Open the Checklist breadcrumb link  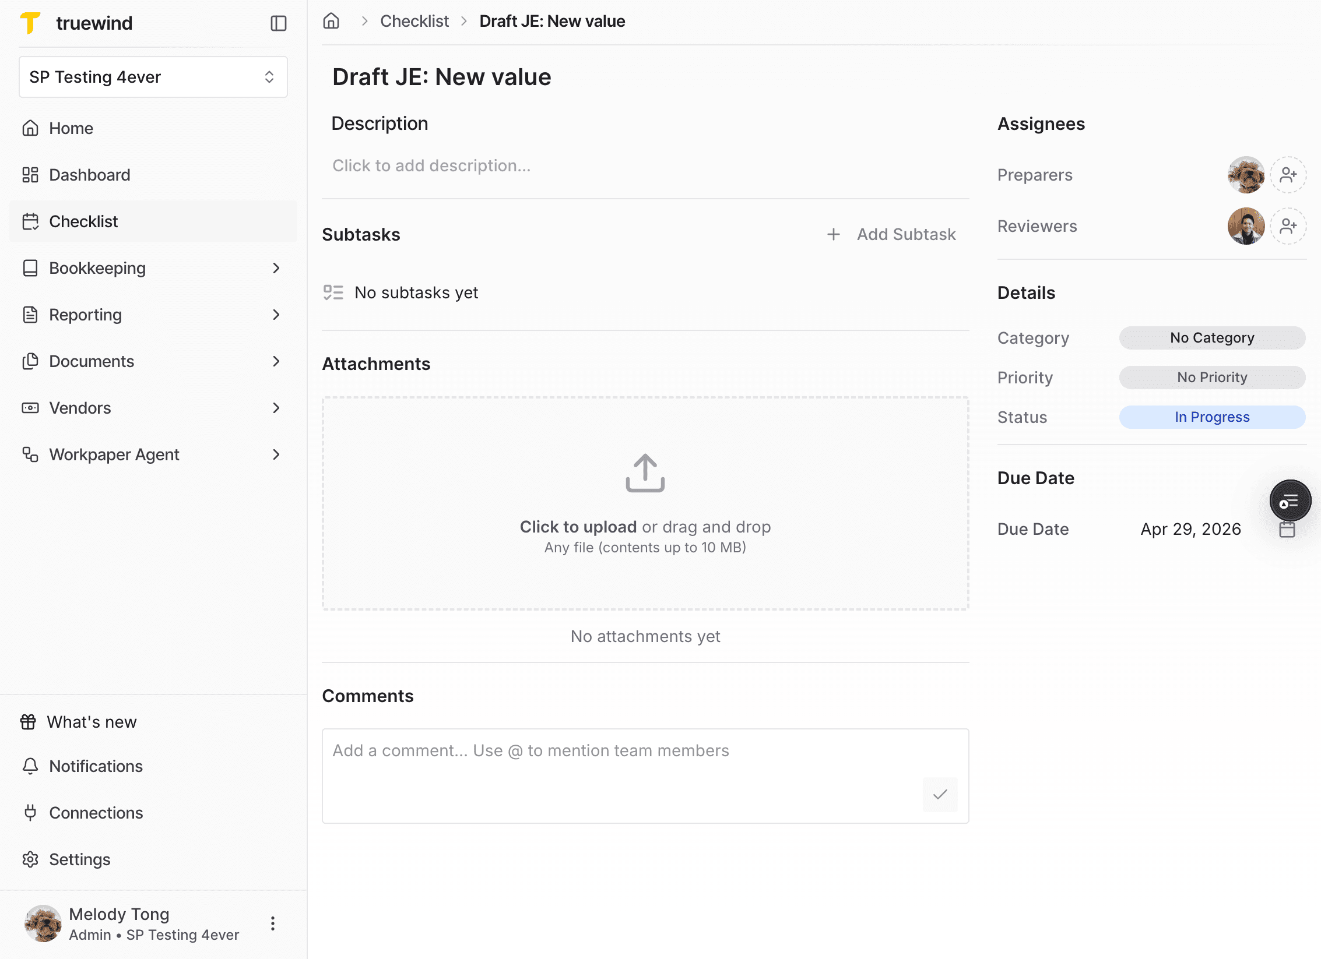pyautogui.click(x=414, y=20)
